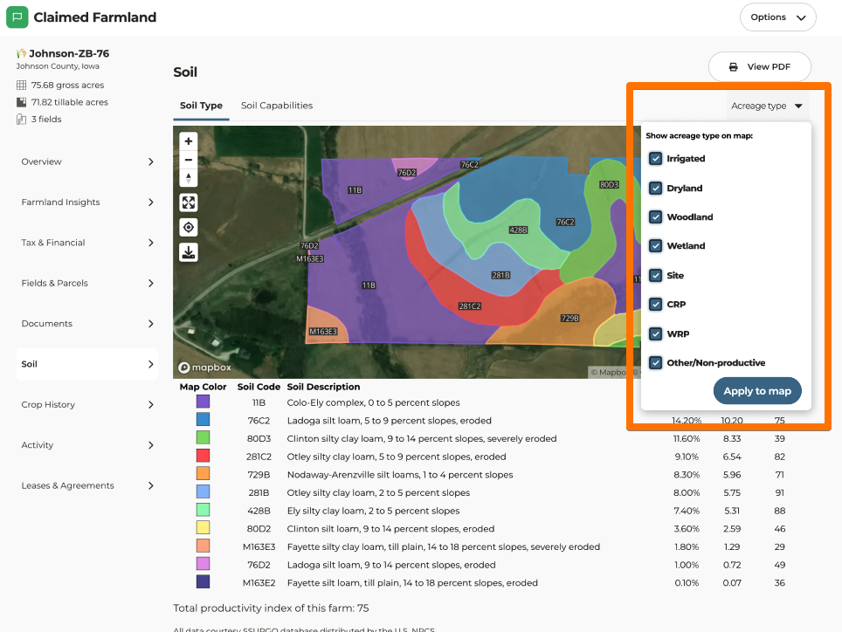Open the Options dropdown menu
Viewport: 842px width, 632px height.
(777, 17)
